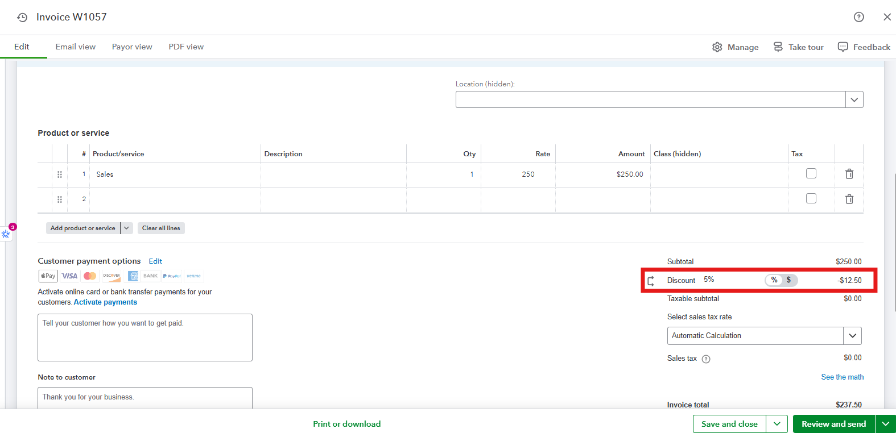Viewport: 896px width, 433px height.
Task: Grab drag handle for line 1 Sales
Action: pyautogui.click(x=60, y=174)
